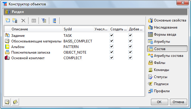Click the delete X toolbar icon
Screen dimensions: 191x109
coord(23,21)
